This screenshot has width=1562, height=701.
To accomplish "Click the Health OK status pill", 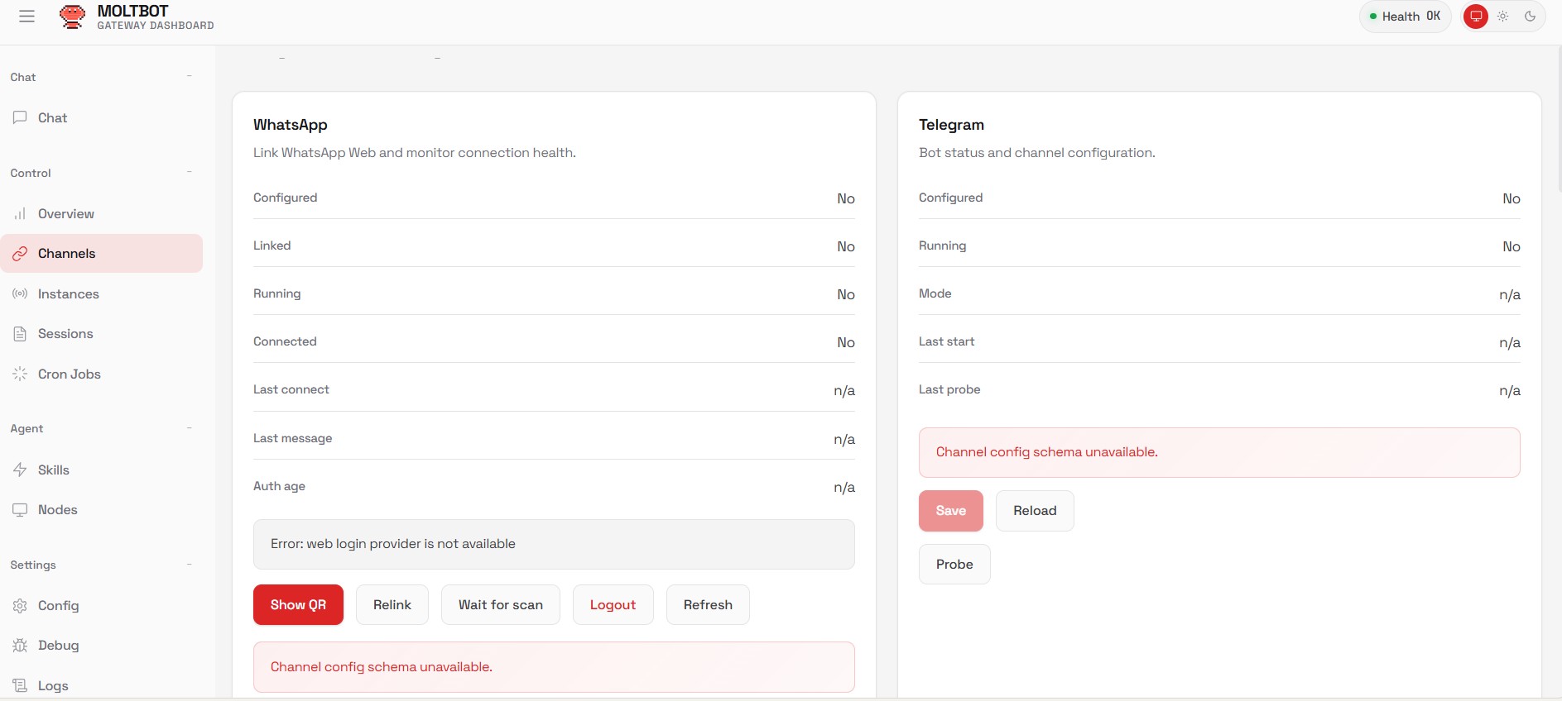I will (1405, 17).
